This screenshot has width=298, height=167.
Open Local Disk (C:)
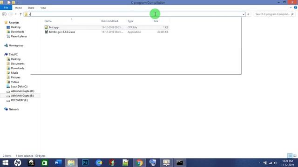coord(19,86)
